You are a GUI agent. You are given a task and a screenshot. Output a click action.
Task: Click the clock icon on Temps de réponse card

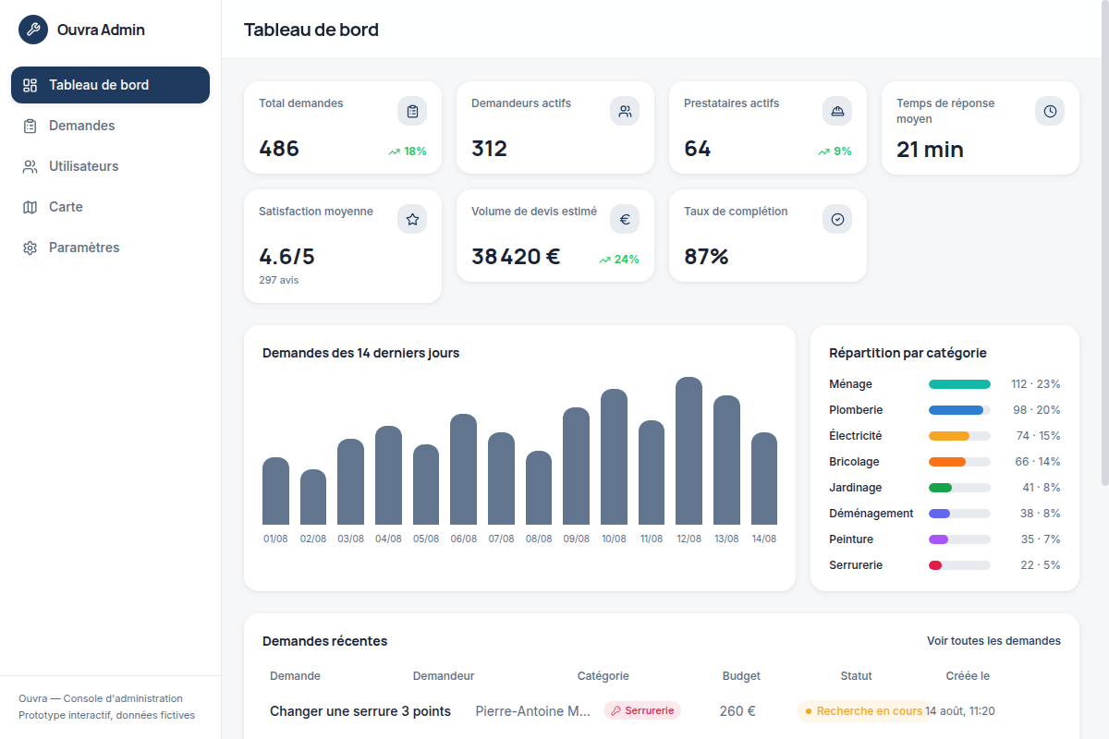[x=1050, y=111]
